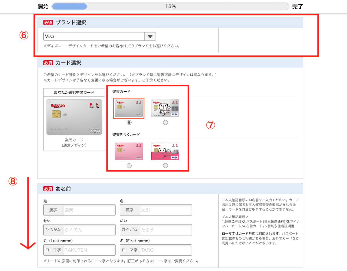
Task: Click the kanji last name field 楽天
Action: tap(89, 210)
